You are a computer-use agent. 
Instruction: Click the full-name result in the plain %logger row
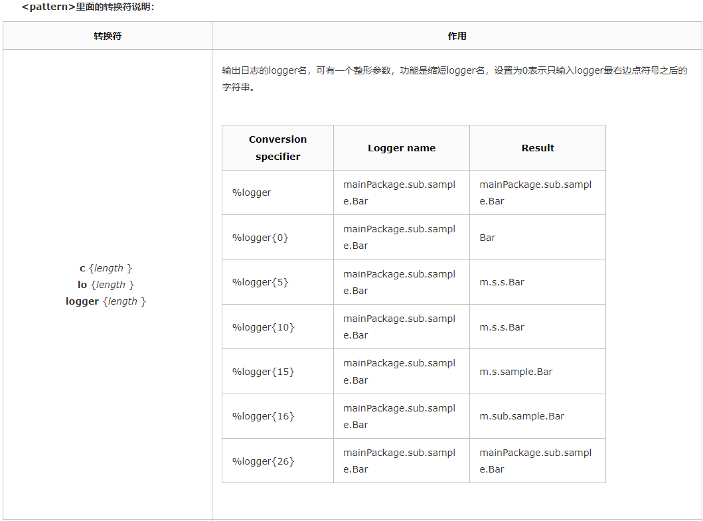[x=538, y=192]
